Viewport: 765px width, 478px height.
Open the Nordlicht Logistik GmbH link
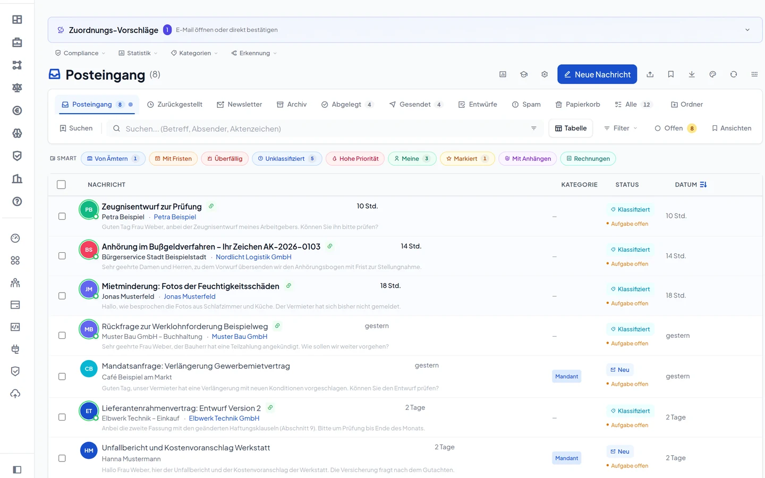click(253, 257)
